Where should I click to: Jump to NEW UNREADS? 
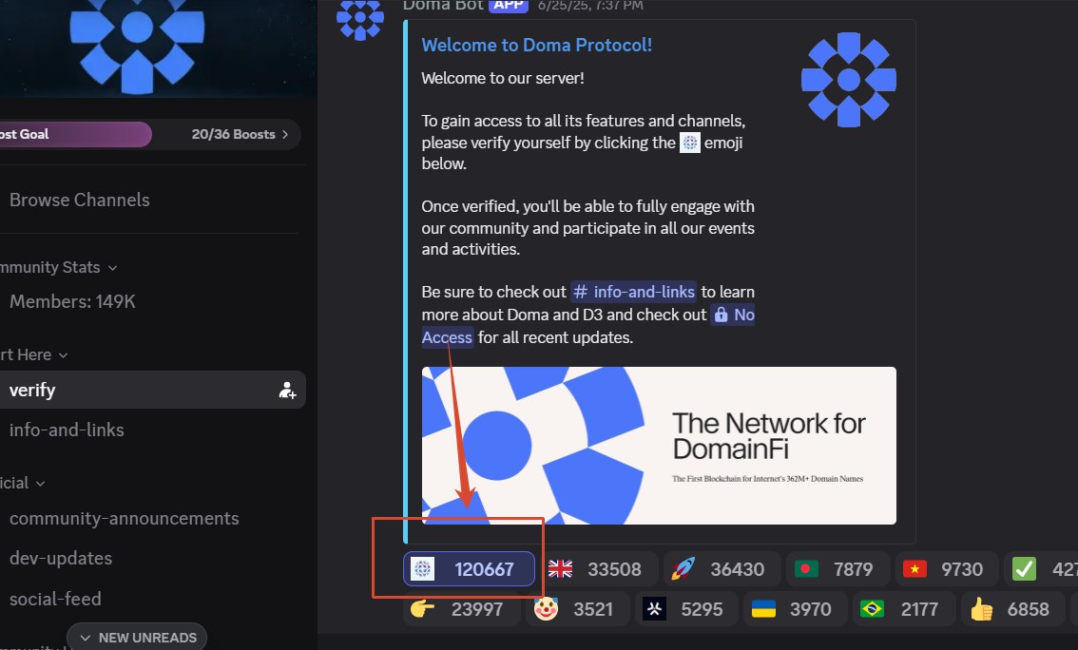tap(137, 638)
